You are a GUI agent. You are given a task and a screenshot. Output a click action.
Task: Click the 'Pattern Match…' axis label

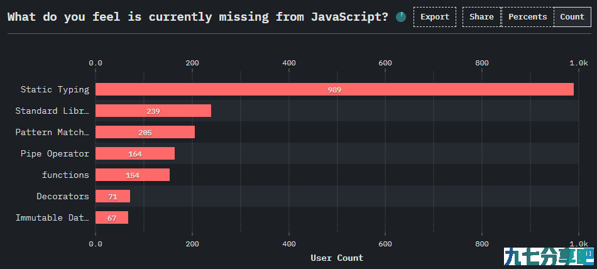[52, 132]
